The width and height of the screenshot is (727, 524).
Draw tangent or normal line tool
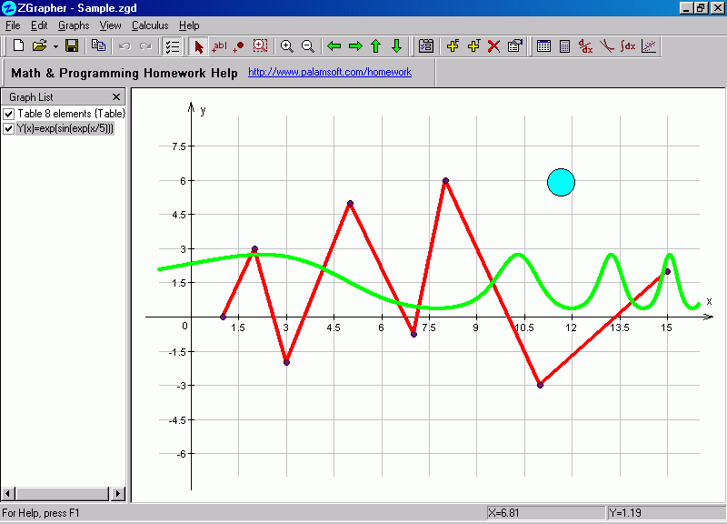click(606, 46)
